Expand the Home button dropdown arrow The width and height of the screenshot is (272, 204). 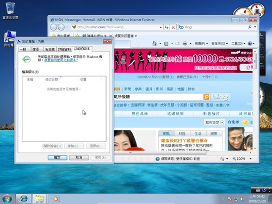coord(160,44)
